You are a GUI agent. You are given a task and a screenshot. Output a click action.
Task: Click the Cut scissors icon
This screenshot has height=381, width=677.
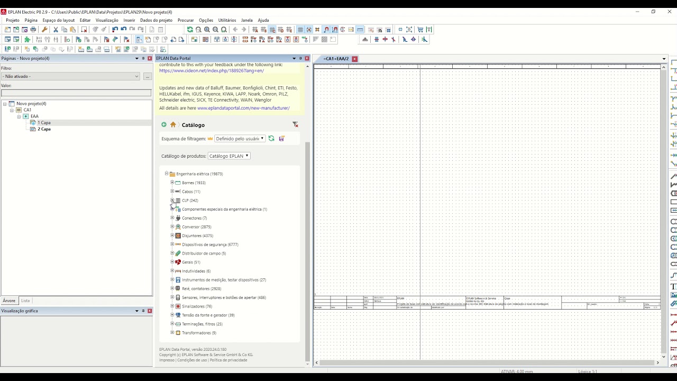coord(56,30)
